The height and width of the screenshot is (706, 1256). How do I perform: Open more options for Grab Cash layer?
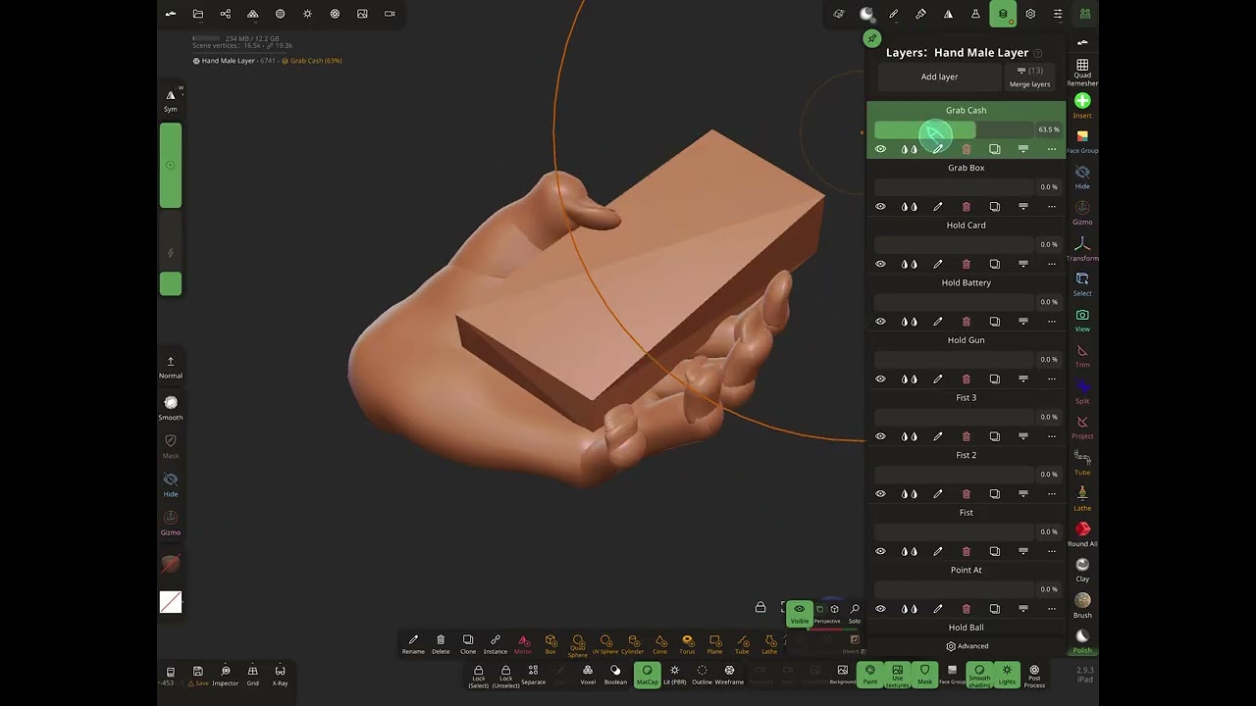[x=1052, y=149]
